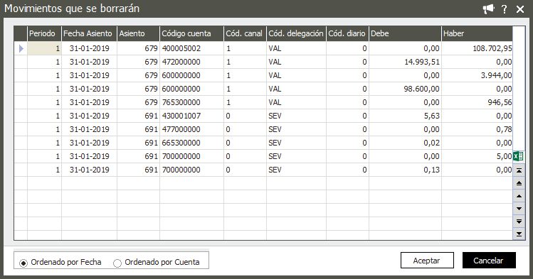Open help with the question mark icon
Viewport: 533px width, 279px height.
pos(505,9)
